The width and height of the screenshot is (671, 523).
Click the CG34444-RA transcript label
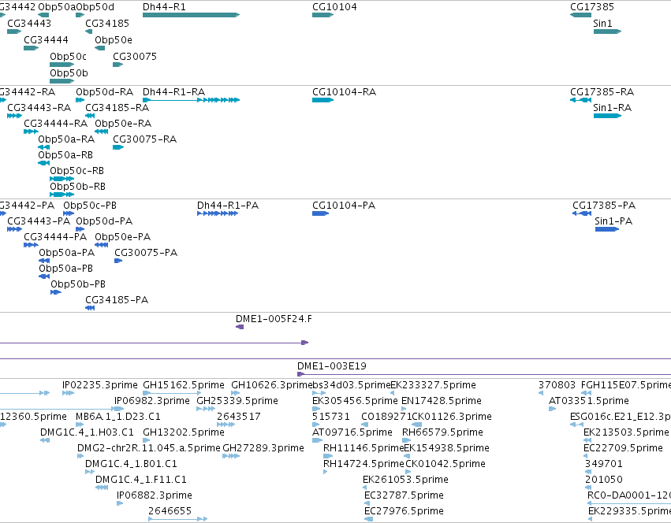pyautogui.click(x=56, y=124)
